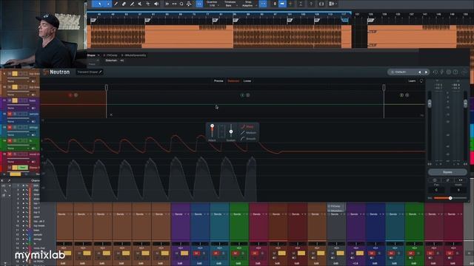The width and height of the screenshot is (474, 266).
Task: Open the Snap Adaptive dropdown
Action: [249, 4]
